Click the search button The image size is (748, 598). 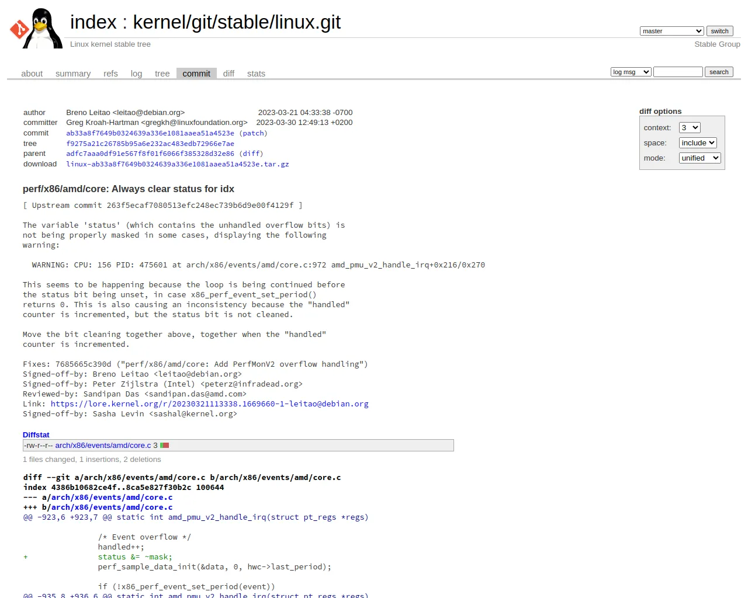(719, 72)
